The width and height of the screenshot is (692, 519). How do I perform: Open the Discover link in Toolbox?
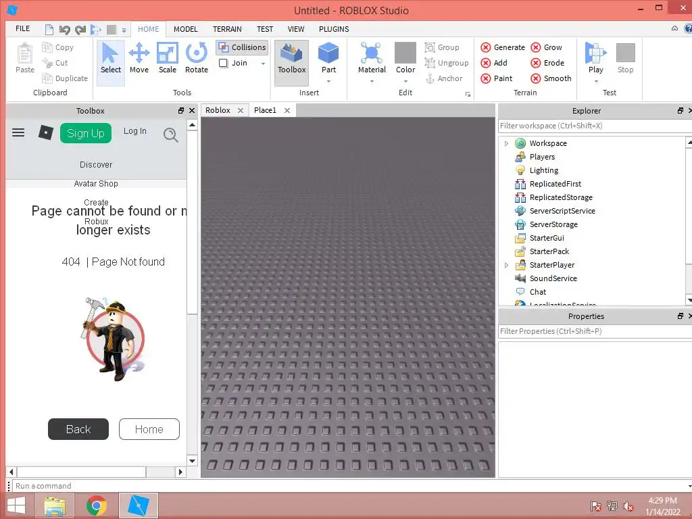click(96, 165)
